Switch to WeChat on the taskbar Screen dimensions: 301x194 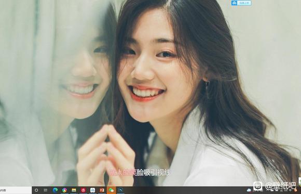click(112, 190)
